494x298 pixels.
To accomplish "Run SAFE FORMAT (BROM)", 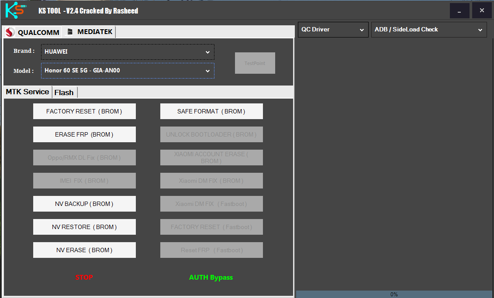I will coord(211,111).
